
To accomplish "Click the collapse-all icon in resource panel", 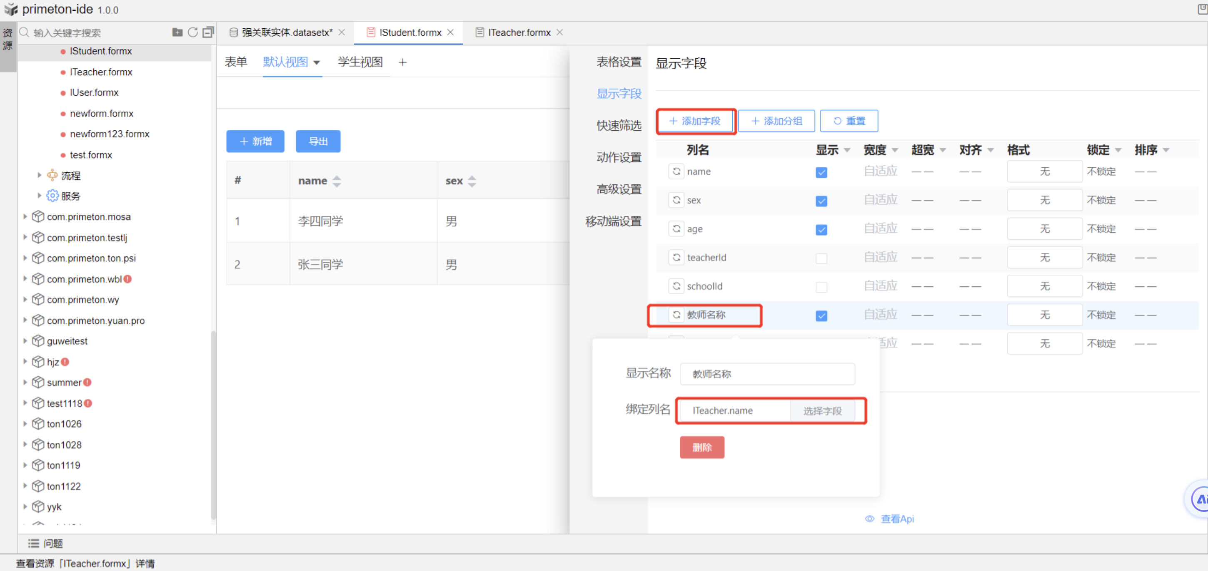I will pyautogui.click(x=208, y=32).
